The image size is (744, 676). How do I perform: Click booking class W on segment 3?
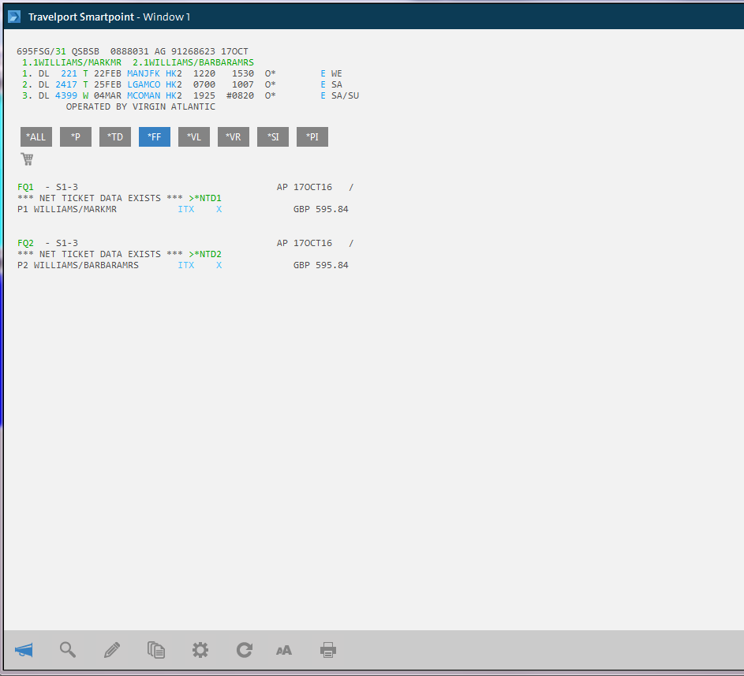[x=85, y=95]
